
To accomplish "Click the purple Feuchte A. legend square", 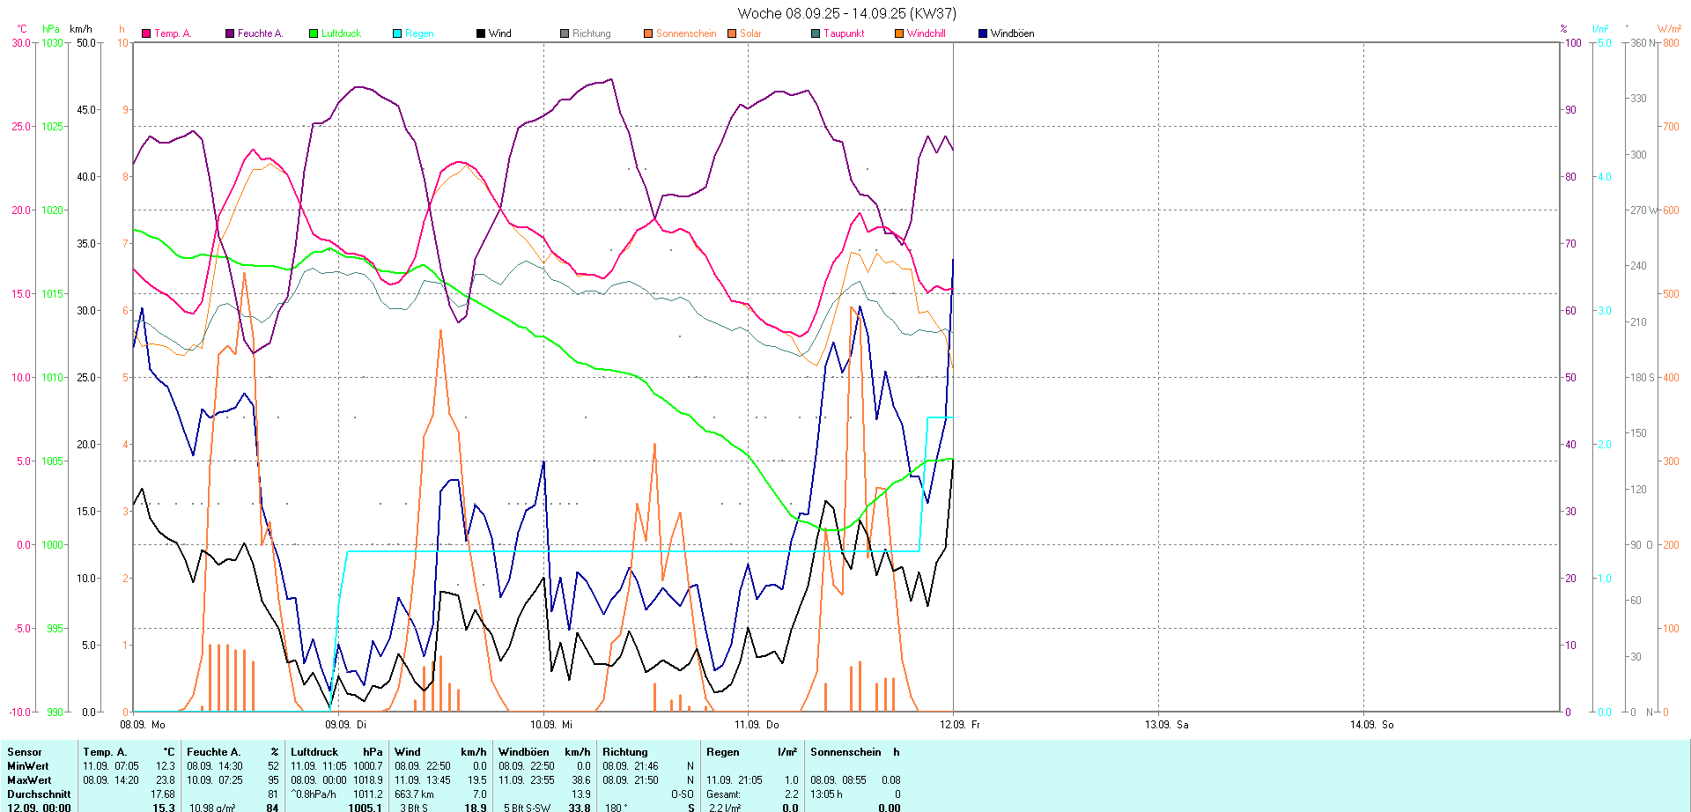I will coord(230,33).
